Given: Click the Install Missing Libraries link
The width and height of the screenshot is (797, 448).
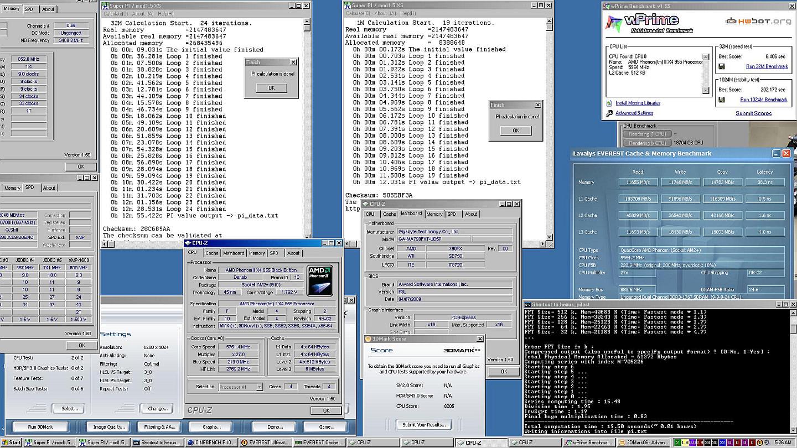Looking at the screenshot, I should click(x=638, y=103).
